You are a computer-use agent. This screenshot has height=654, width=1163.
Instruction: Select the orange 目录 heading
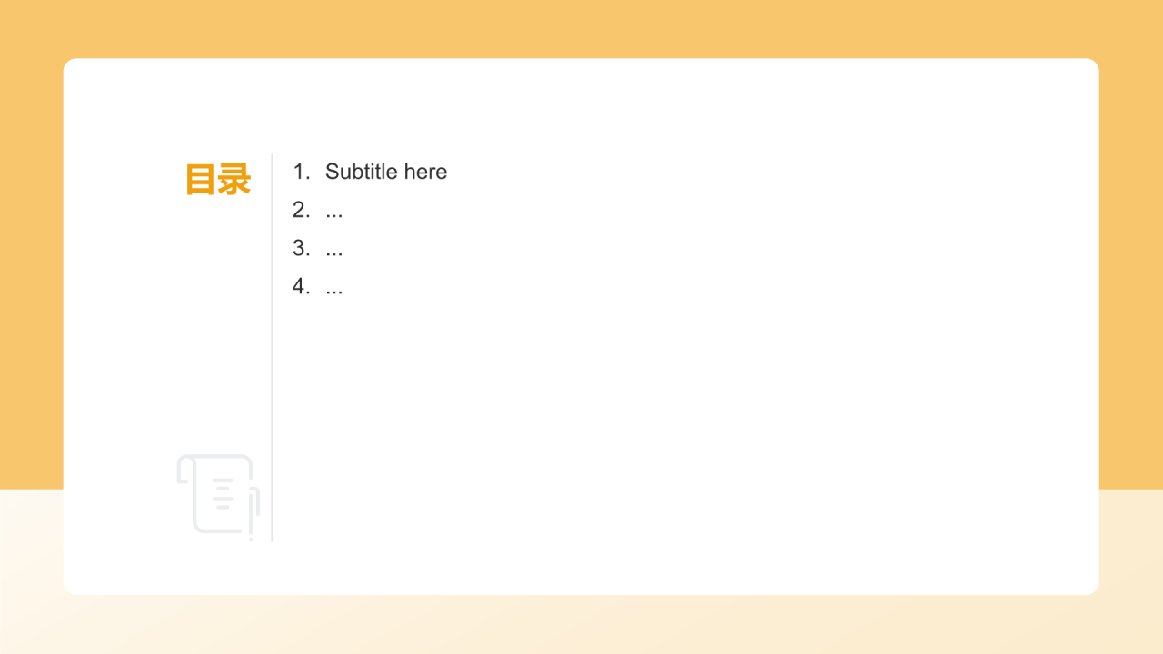[218, 180]
